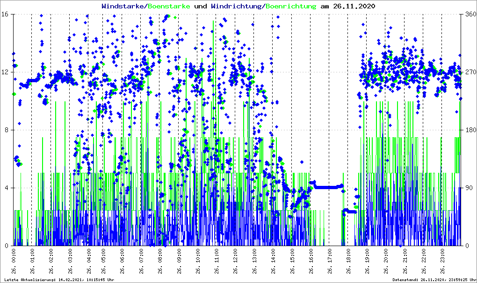Click the 26. 10:00 time axis label
This screenshot has width=477, height=283.
[x=198, y=261]
